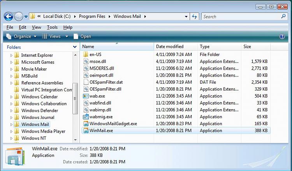Image resolution: width=292 pixels, height=171 pixels.
Task: Click the folder tree scroll up arrow
Action: [x=75, y=55]
